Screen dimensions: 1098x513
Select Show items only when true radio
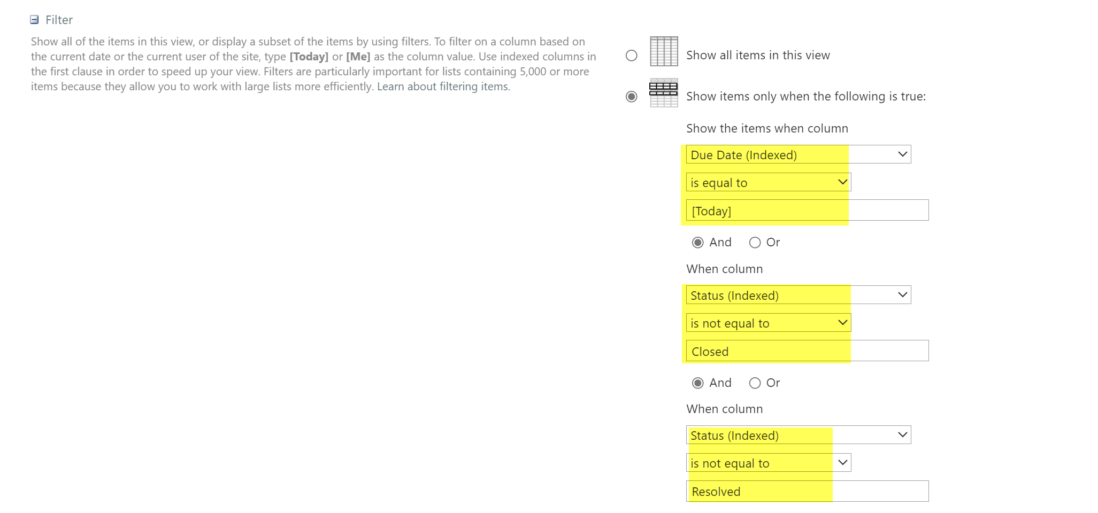pyautogui.click(x=632, y=97)
